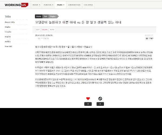Screen dimensions: 162x135
Task: Click the WorkingUS logo
Action: pyautogui.click(x=16, y=5)
